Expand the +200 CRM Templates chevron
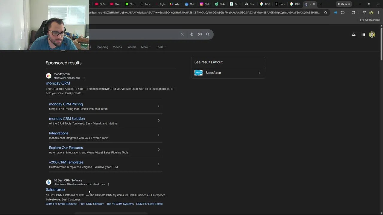This screenshot has height=215, width=383. pos(159,164)
